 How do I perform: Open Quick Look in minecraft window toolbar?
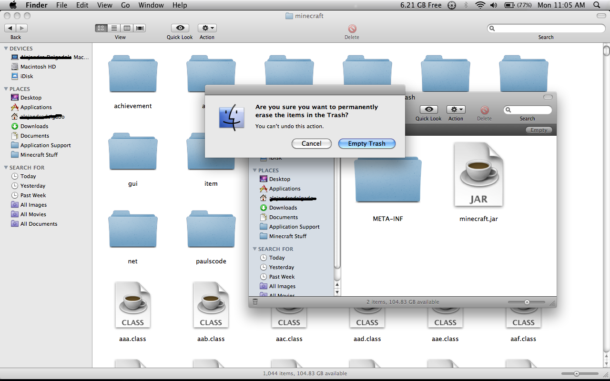(180, 28)
